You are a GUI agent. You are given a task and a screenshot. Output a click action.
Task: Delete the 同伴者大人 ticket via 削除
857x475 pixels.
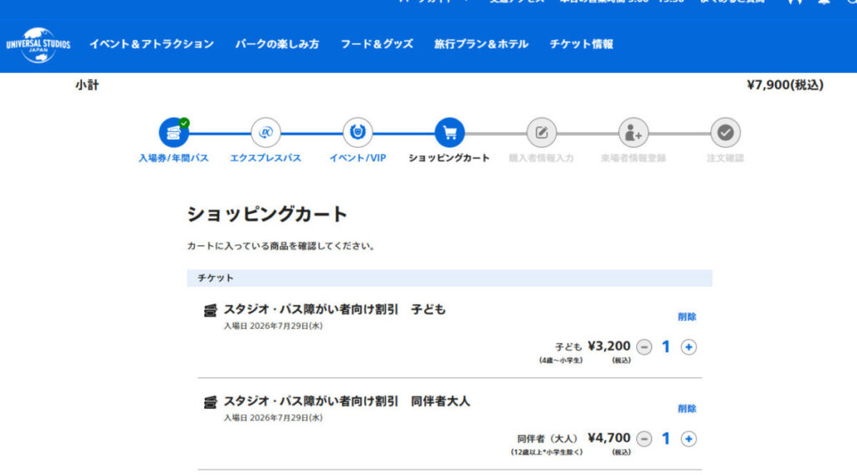pyautogui.click(x=686, y=408)
